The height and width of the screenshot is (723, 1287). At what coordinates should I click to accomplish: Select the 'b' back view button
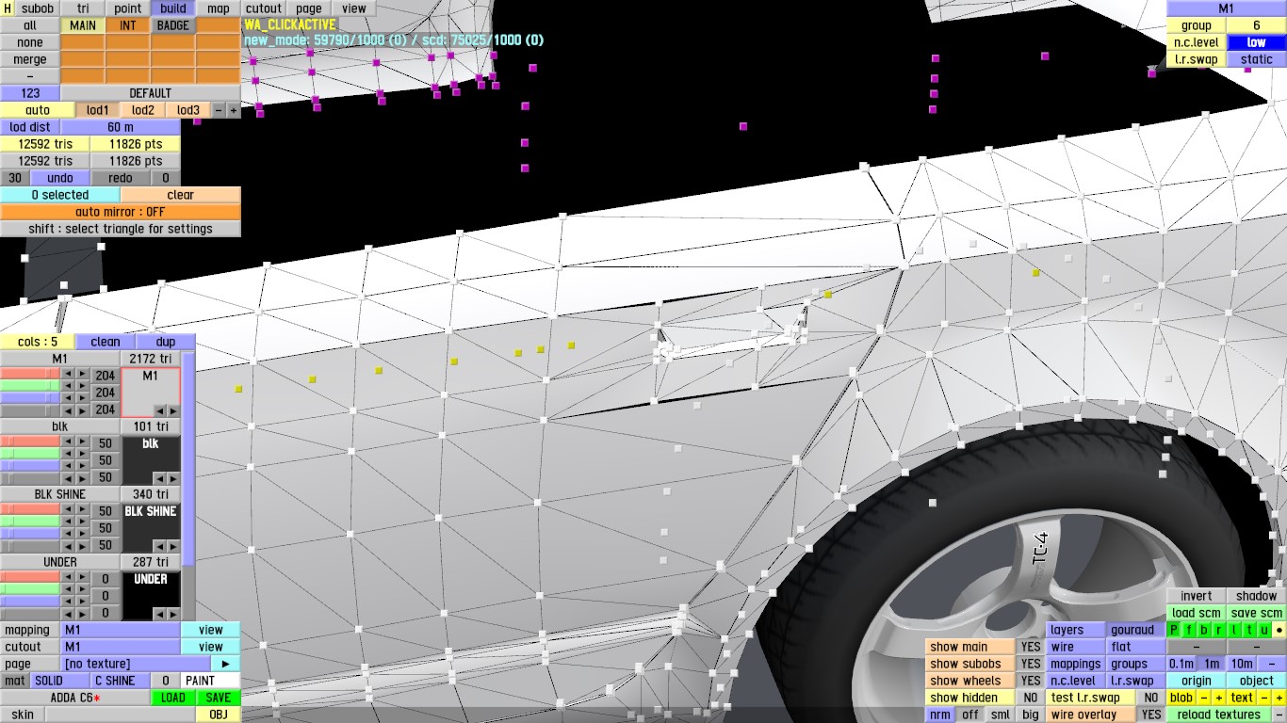point(1204,630)
